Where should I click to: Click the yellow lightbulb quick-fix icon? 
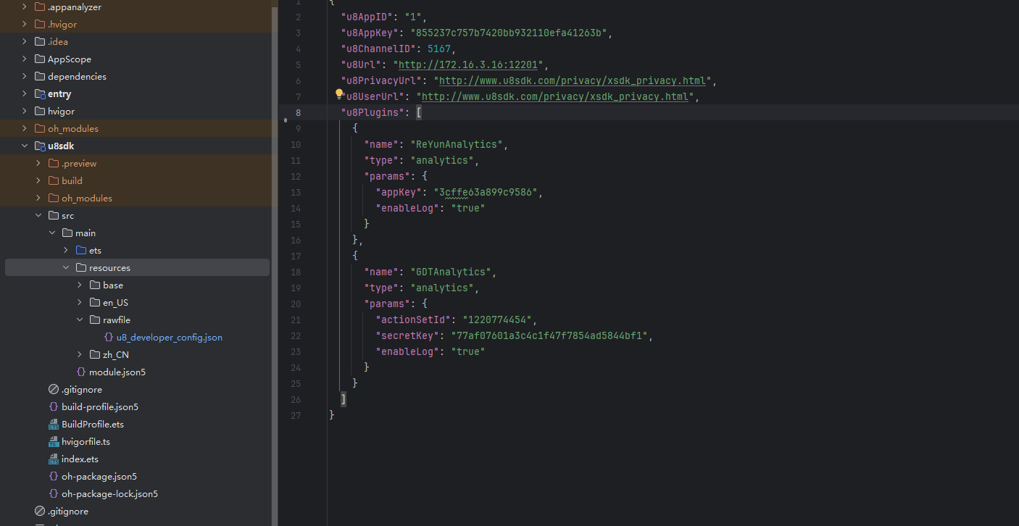click(x=338, y=94)
